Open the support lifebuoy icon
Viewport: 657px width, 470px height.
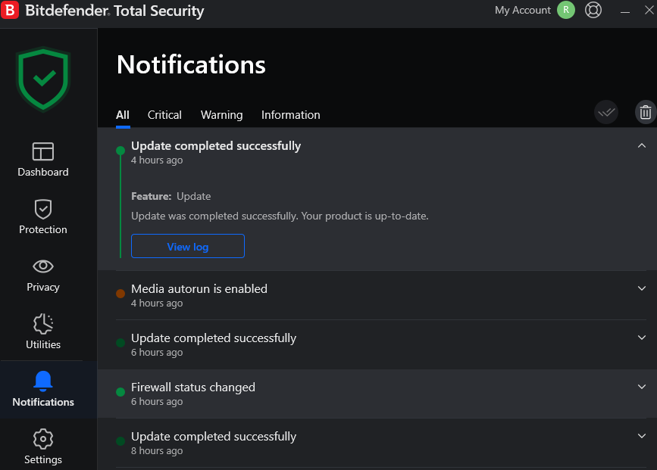[593, 10]
